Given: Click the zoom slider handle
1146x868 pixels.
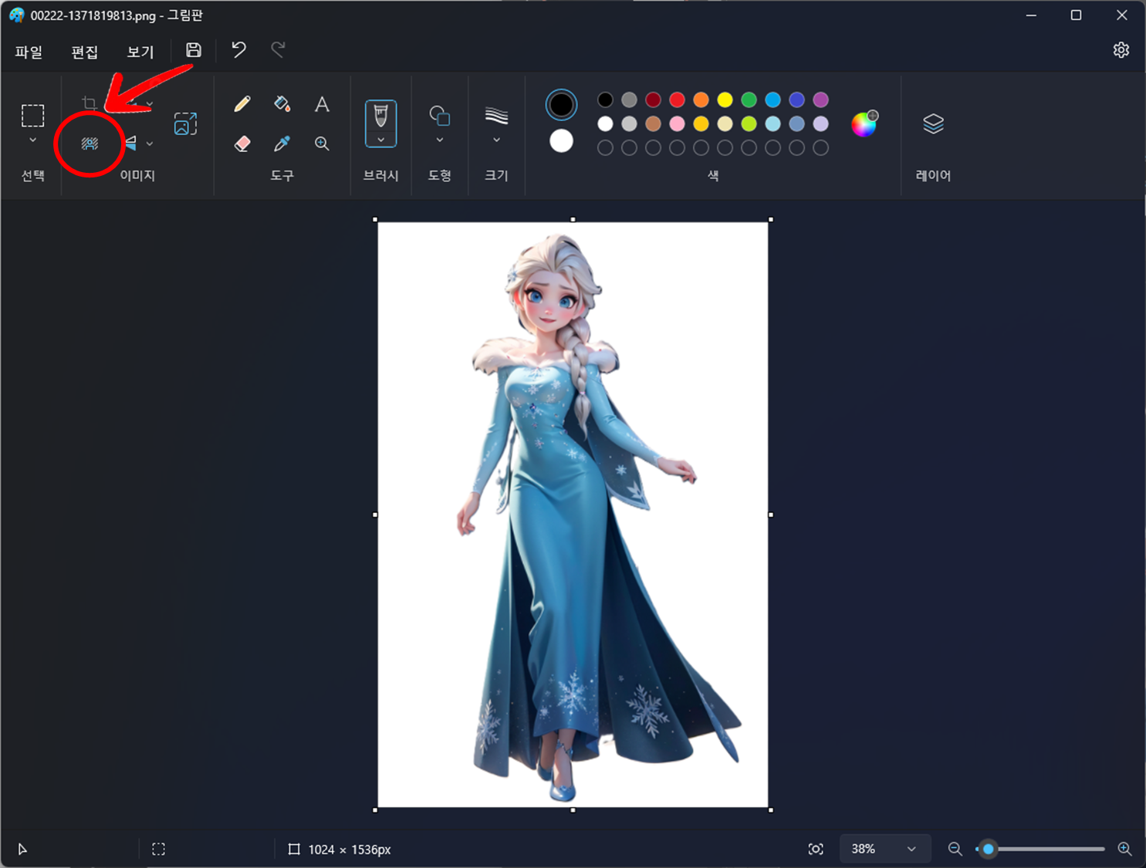Looking at the screenshot, I should point(988,849).
